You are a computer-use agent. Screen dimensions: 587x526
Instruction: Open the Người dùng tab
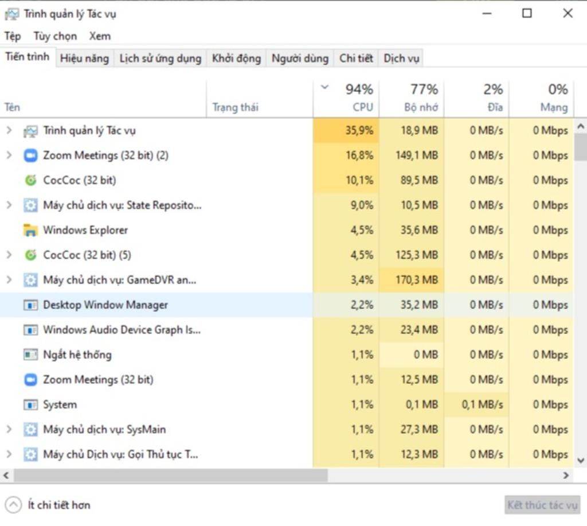pyautogui.click(x=300, y=59)
